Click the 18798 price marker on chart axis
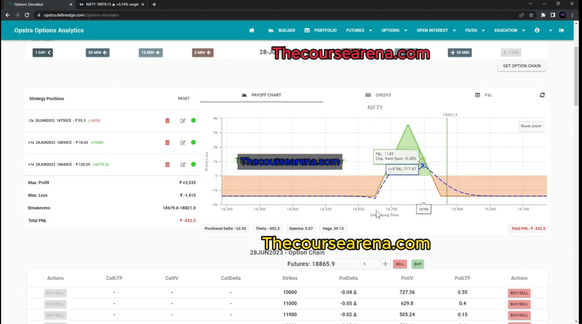 click(x=424, y=209)
